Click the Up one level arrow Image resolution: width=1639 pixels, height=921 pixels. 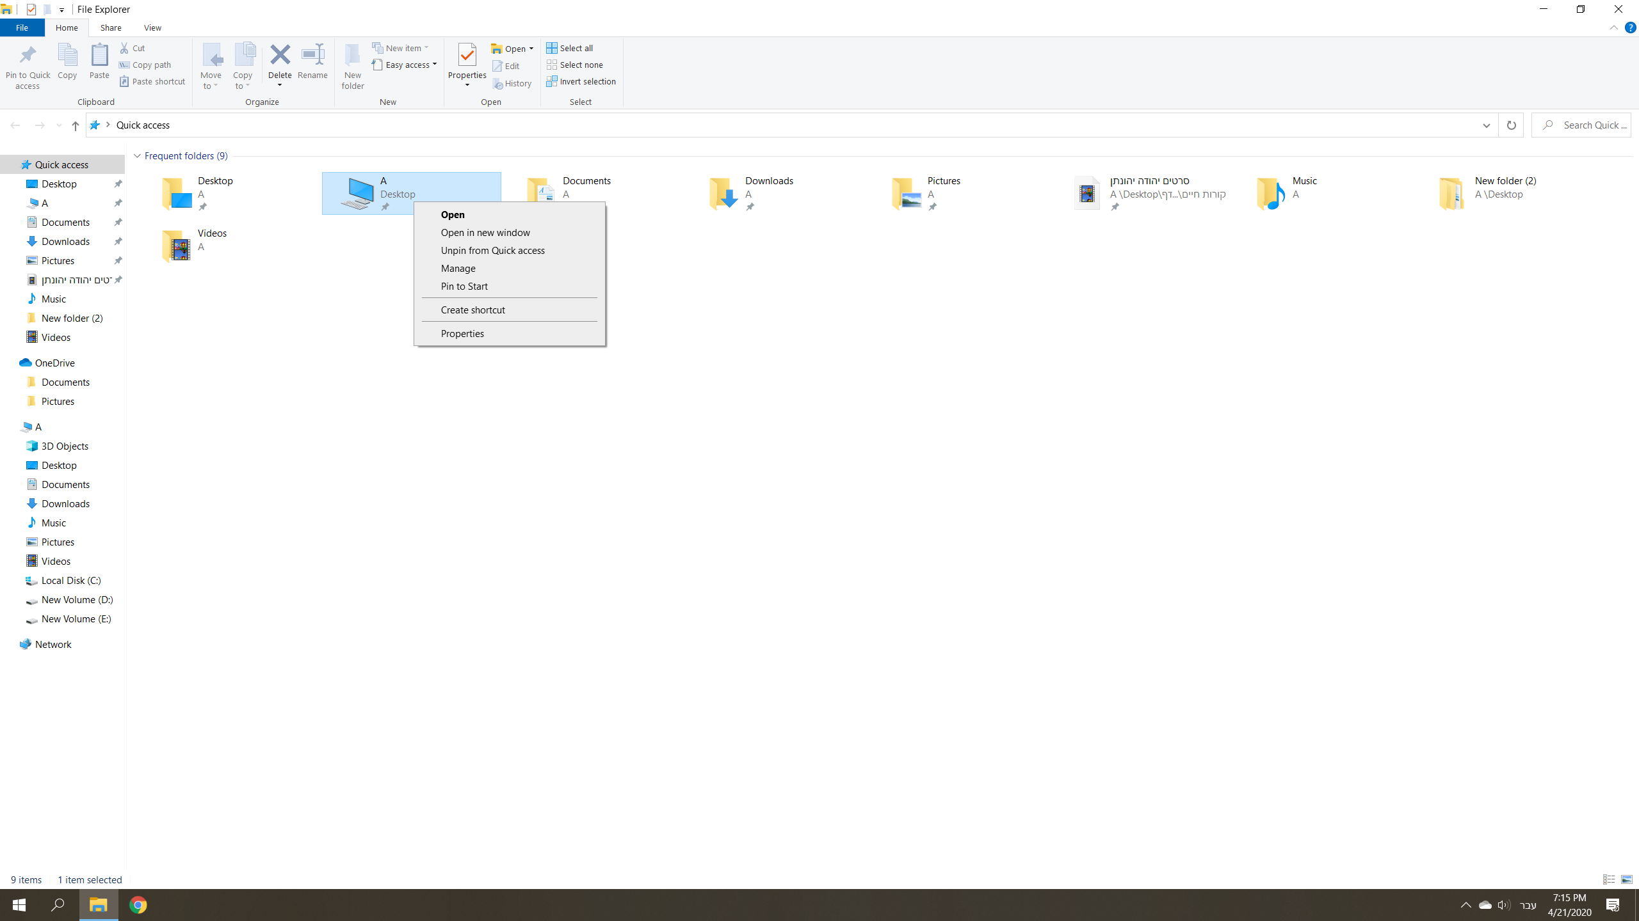(75, 125)
